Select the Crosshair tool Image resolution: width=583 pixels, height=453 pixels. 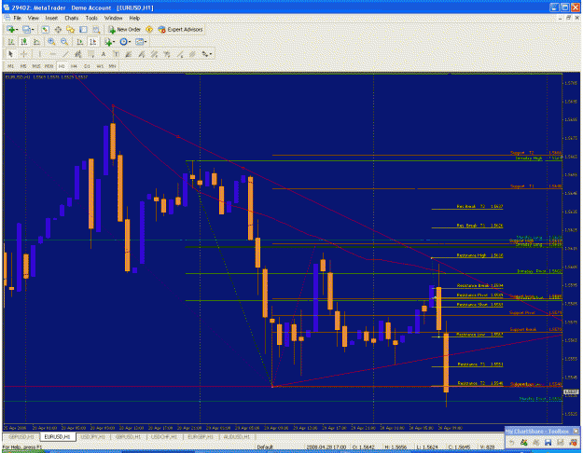(23, 54)
